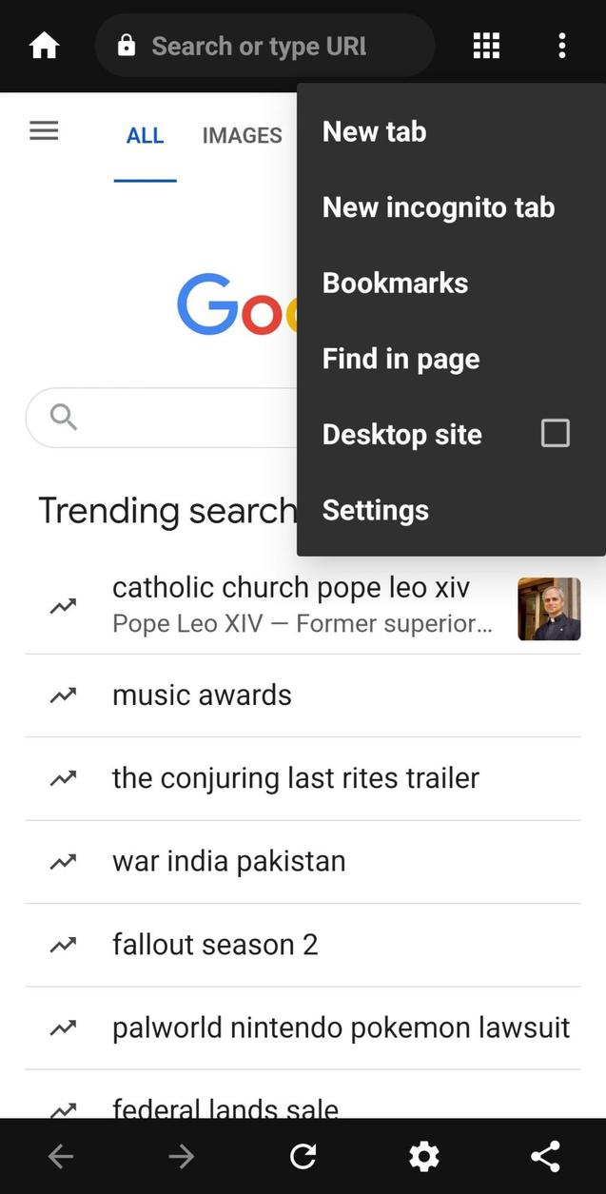606x1194 pixels.
Task: Tap the share icon
Action: (545, 1156)
